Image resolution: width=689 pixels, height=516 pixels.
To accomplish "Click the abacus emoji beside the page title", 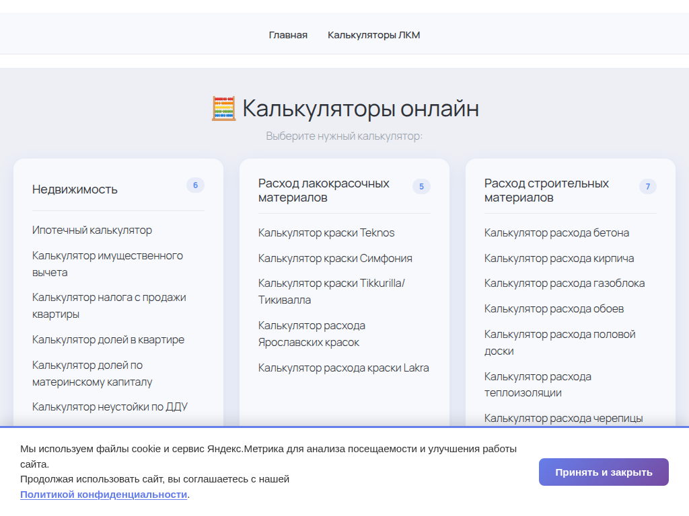I will pos(223,108).
